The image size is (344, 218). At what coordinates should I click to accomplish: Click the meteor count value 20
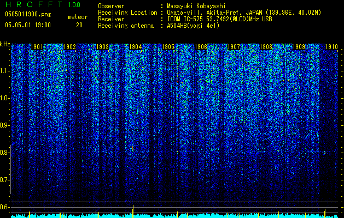tap(79, 25)
